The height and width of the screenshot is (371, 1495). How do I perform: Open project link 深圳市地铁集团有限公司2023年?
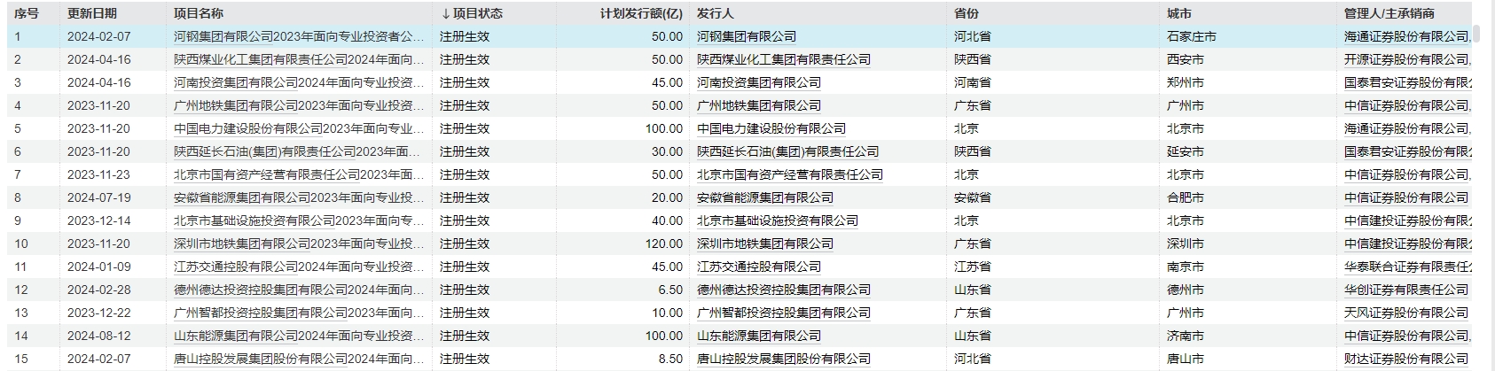coord(300,244)
